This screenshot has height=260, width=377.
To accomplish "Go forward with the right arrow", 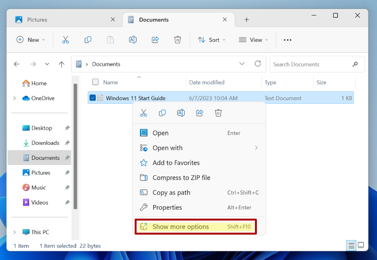I will pos(33,64).
